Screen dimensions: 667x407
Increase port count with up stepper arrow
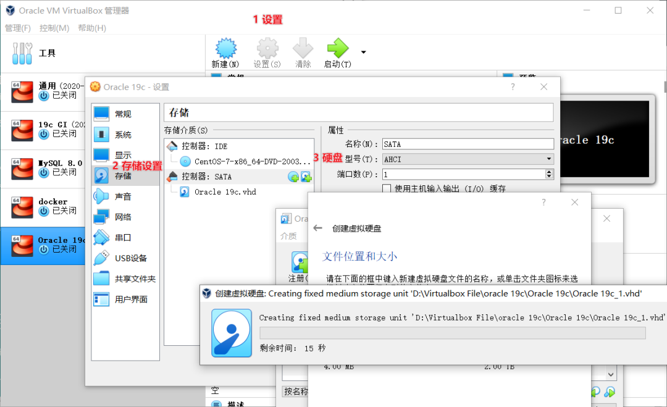[549, 172]
